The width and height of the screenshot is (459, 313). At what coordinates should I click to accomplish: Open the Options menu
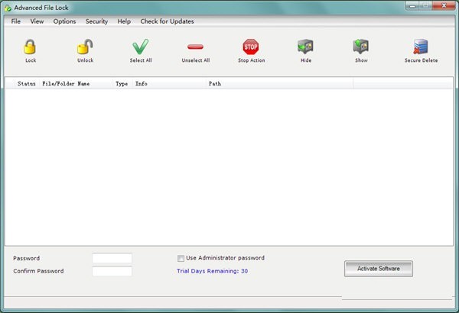(64, 21)
